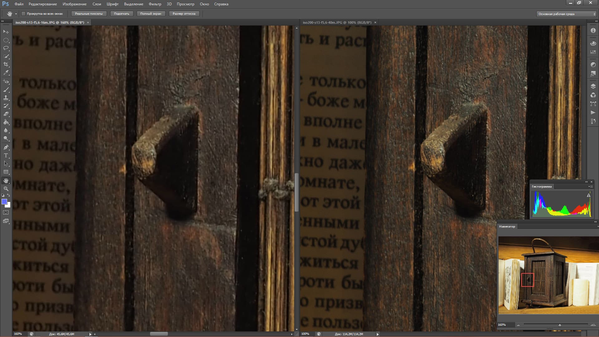Select the Horizontal Type tool
The height and width of the screenshot is (337, 599).
6,155
